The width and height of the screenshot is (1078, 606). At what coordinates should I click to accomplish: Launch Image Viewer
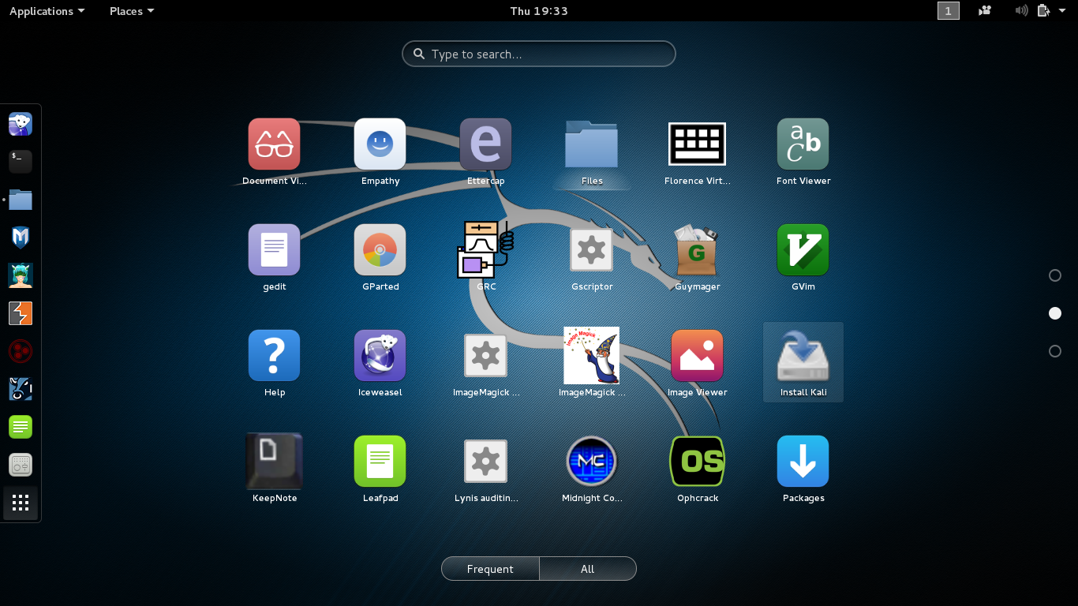(697, 356)
